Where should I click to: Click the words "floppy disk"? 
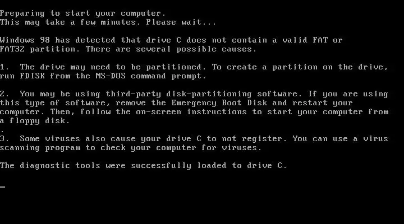39,121
